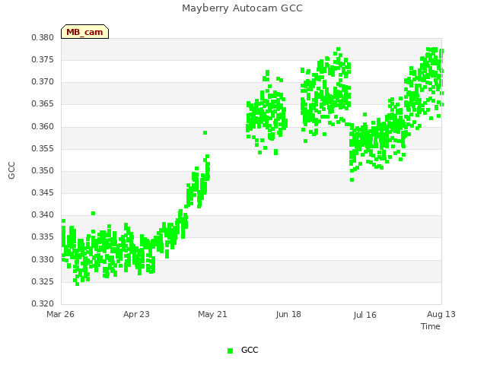Select the 0.370 y-axis label

[43, 81]
